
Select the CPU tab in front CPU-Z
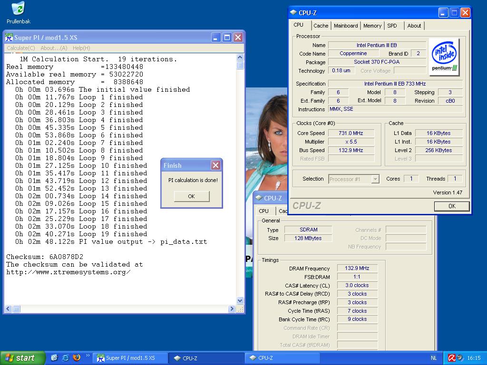[299, 25]
